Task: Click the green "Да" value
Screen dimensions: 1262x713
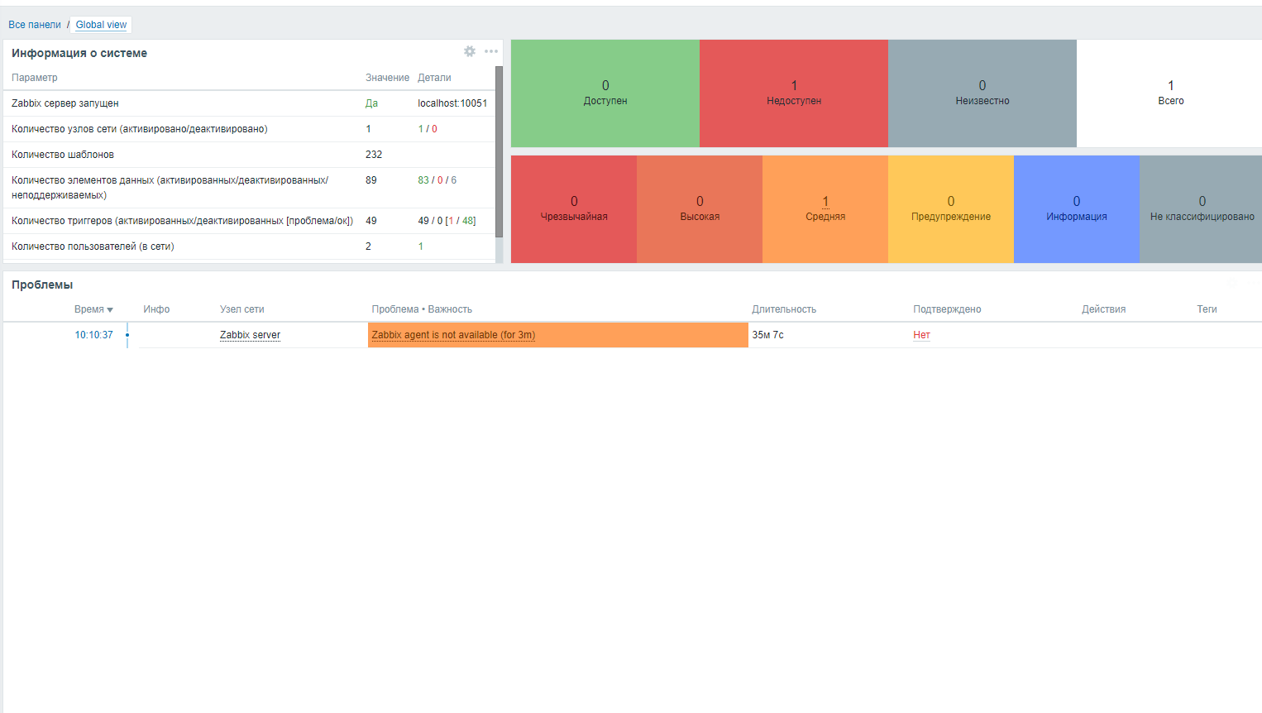Action: pyautogui.click(x=371, y=103)
